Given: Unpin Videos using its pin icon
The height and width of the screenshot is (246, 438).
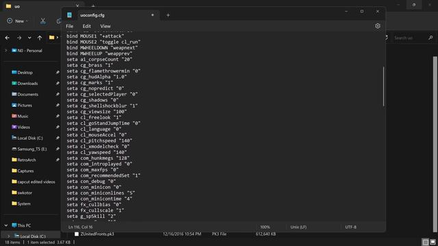Looking at the screenshot, I should 57,127.
